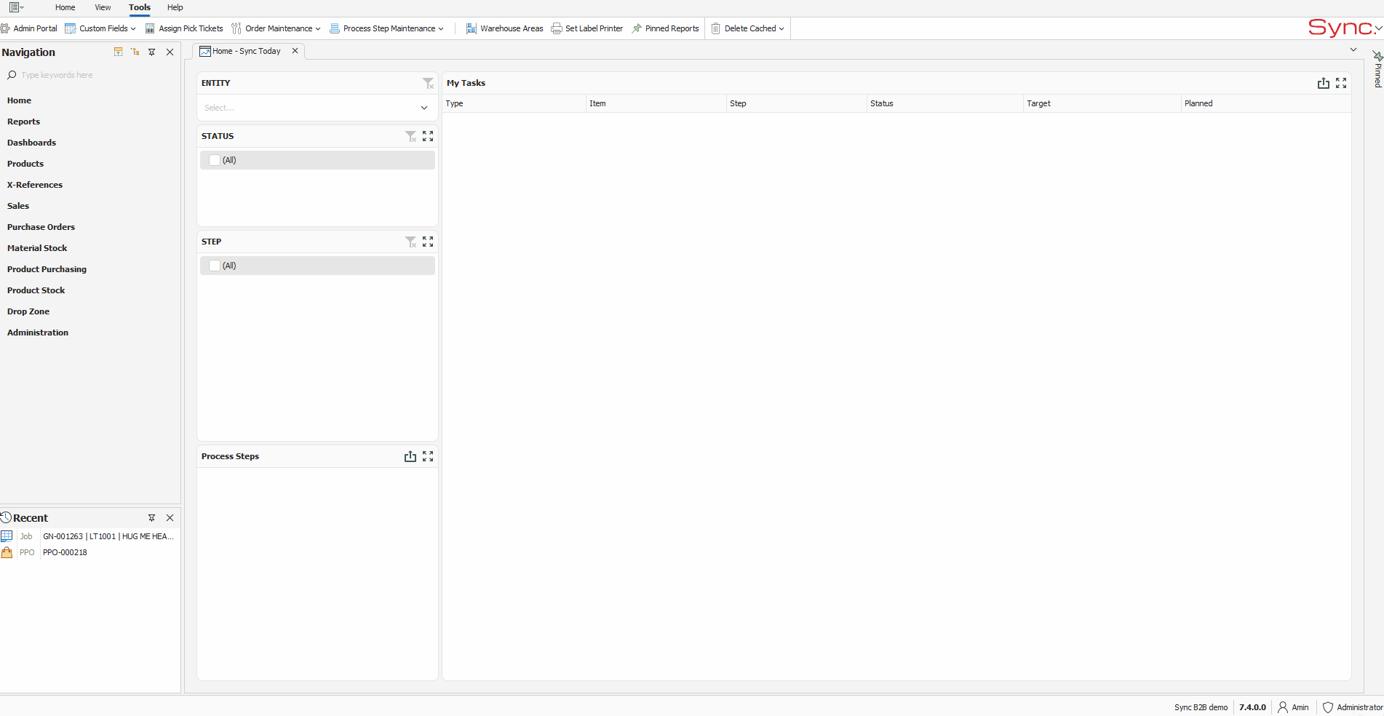Export the My Tasks grid

[x=1324, y=83]
